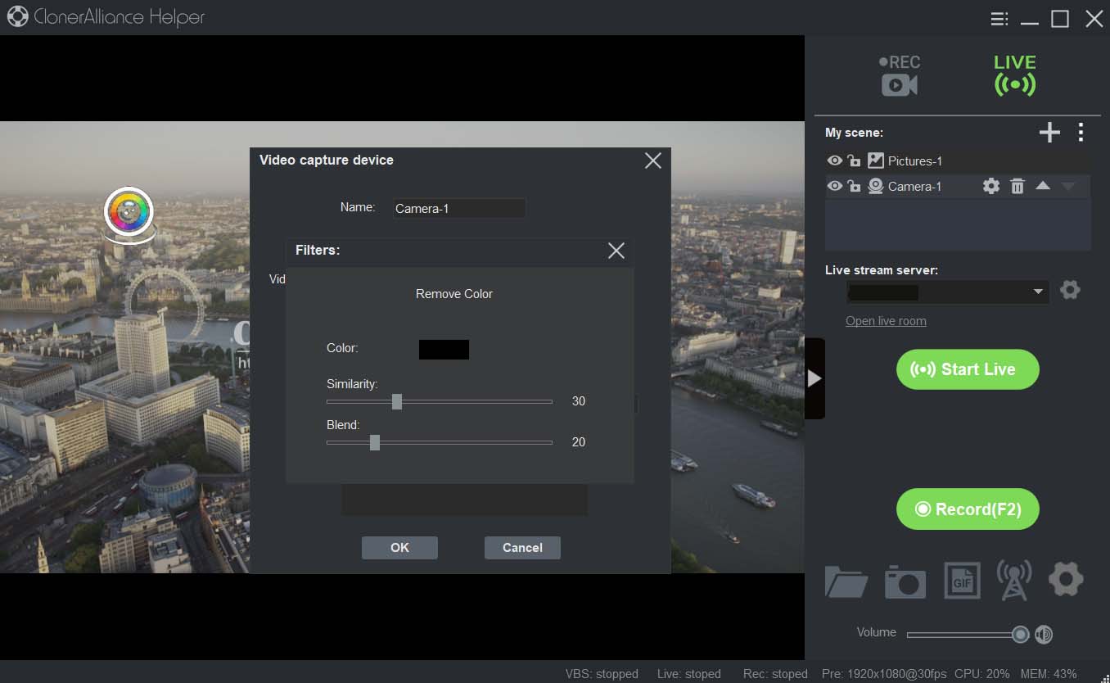The height and width of the screenshot is (683, 1110).
Task: Select the LIVE broadcast mode icon
Action: pos(1015,75)
